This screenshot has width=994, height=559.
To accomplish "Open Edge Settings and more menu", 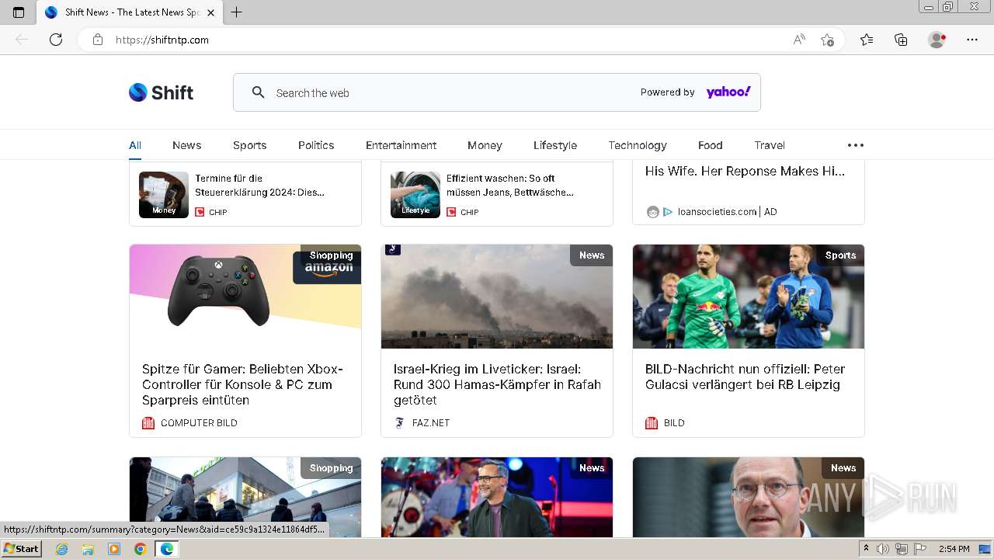I will 972,40.
